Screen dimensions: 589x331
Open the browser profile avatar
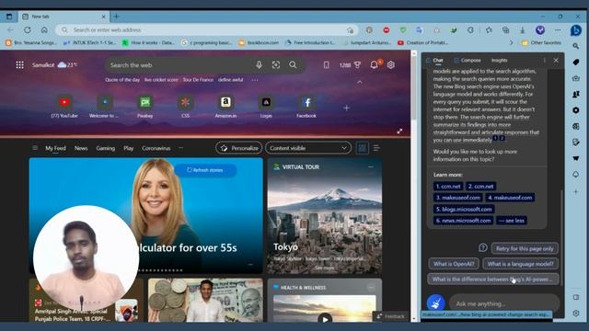540,30
